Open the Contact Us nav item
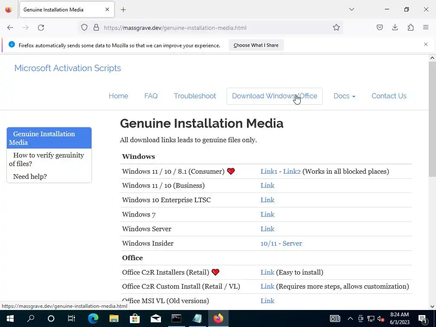This screenshot has width=436, height=327. point(389,96)
